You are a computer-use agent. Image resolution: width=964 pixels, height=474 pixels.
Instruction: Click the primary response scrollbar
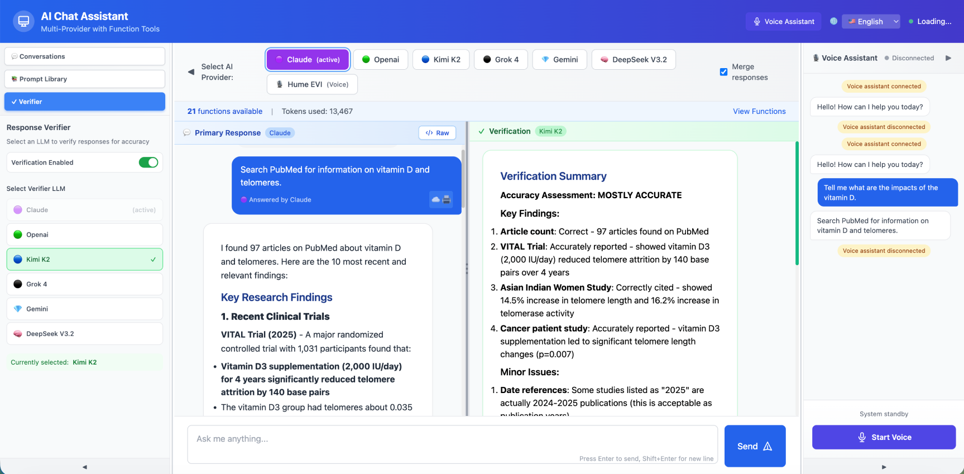click(463, 179)
